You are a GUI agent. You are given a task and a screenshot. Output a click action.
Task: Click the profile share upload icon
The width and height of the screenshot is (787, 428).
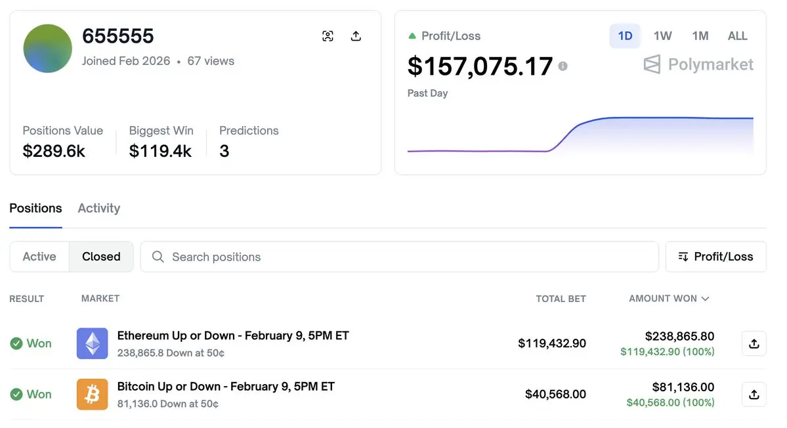point(356,36)
